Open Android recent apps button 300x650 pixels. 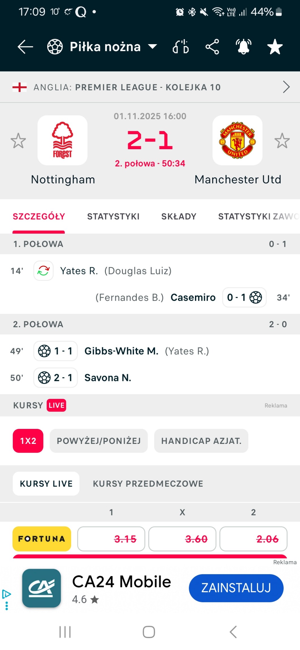coord(65,632)
